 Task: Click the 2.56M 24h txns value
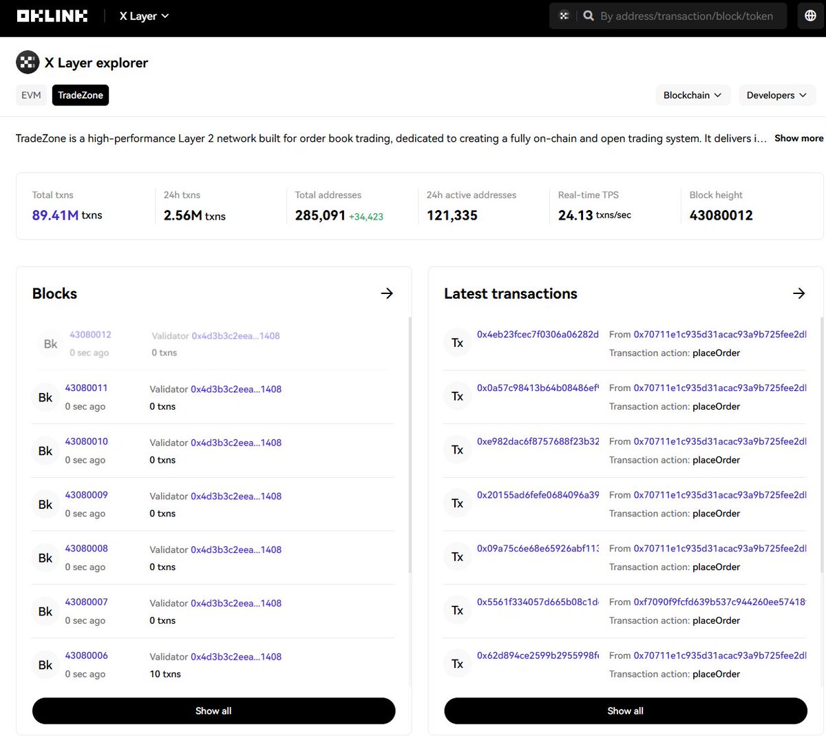[195, 215]
